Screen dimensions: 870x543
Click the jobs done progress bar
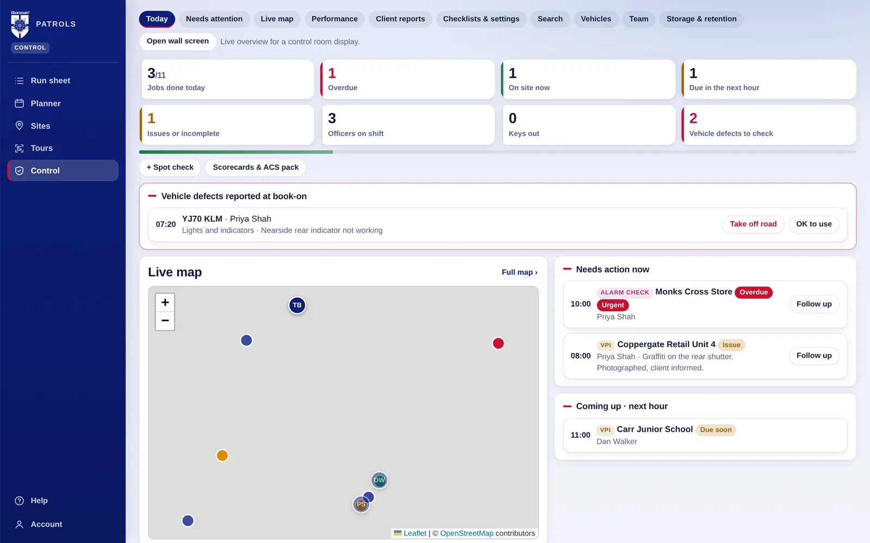click(498, 152)
